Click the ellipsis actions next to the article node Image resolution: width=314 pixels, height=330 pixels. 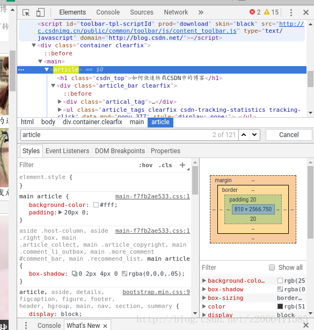(x=21, y=70)
